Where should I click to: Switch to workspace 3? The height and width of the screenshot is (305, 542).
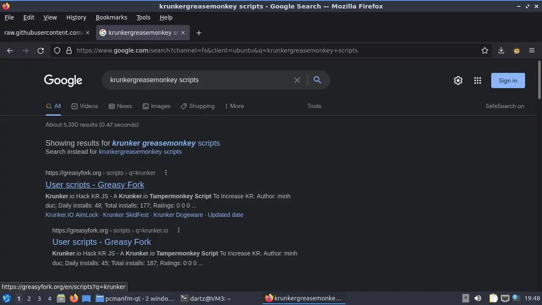(x=39, y=298)
